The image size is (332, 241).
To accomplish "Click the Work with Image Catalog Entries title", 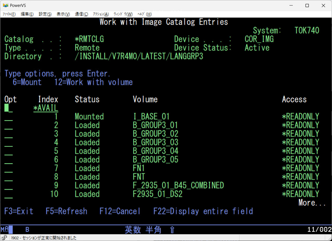I will [x=164, y=22].
